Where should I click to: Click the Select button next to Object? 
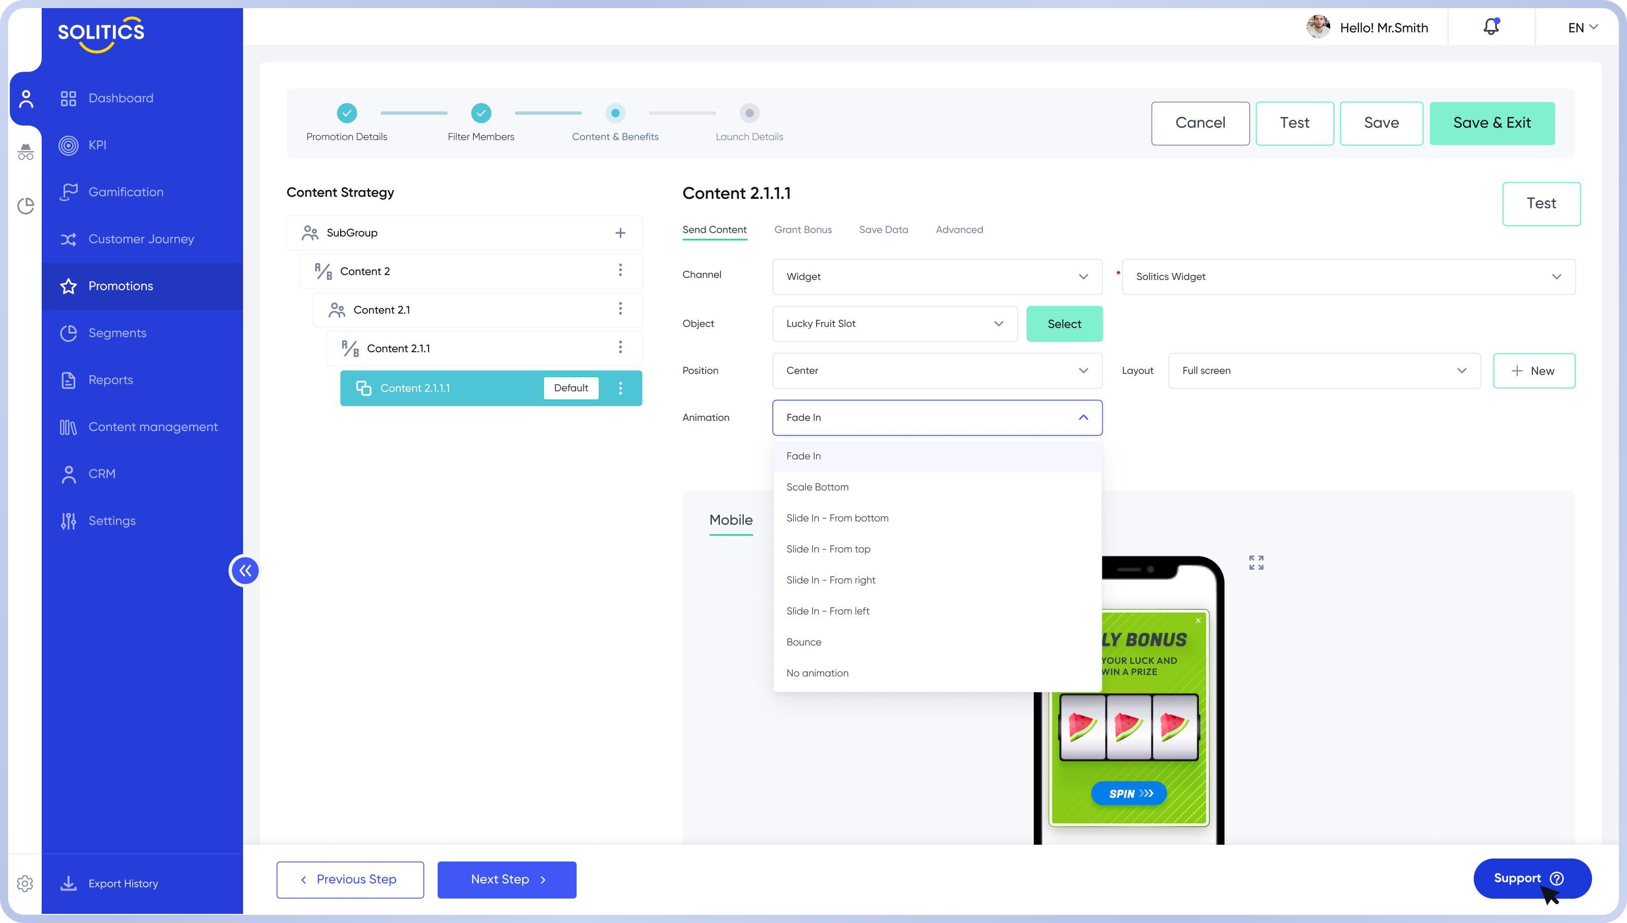[1064, 323]
